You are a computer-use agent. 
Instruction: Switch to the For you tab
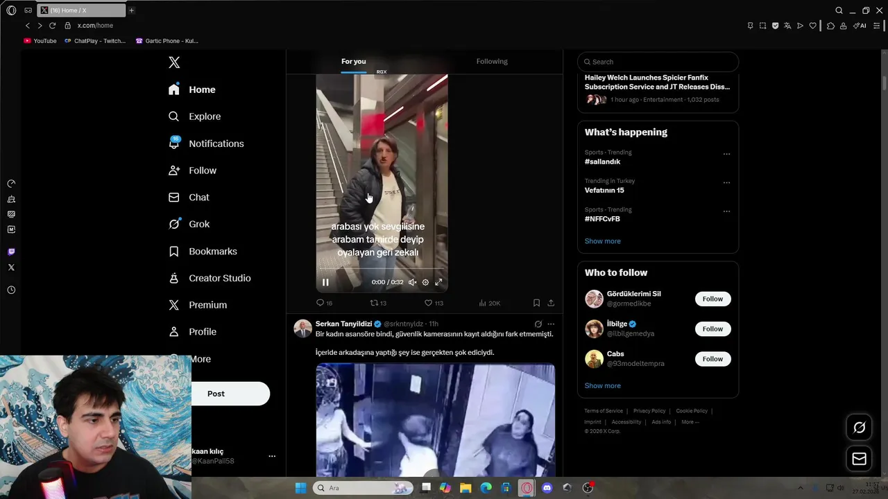point(353,62)
